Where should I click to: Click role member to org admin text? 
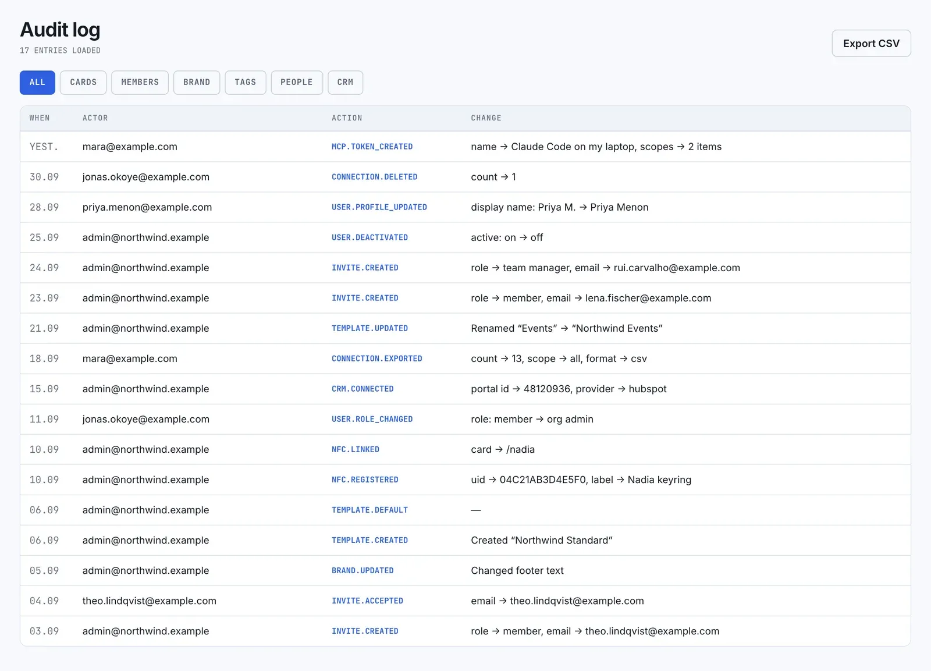coord(532,419)
